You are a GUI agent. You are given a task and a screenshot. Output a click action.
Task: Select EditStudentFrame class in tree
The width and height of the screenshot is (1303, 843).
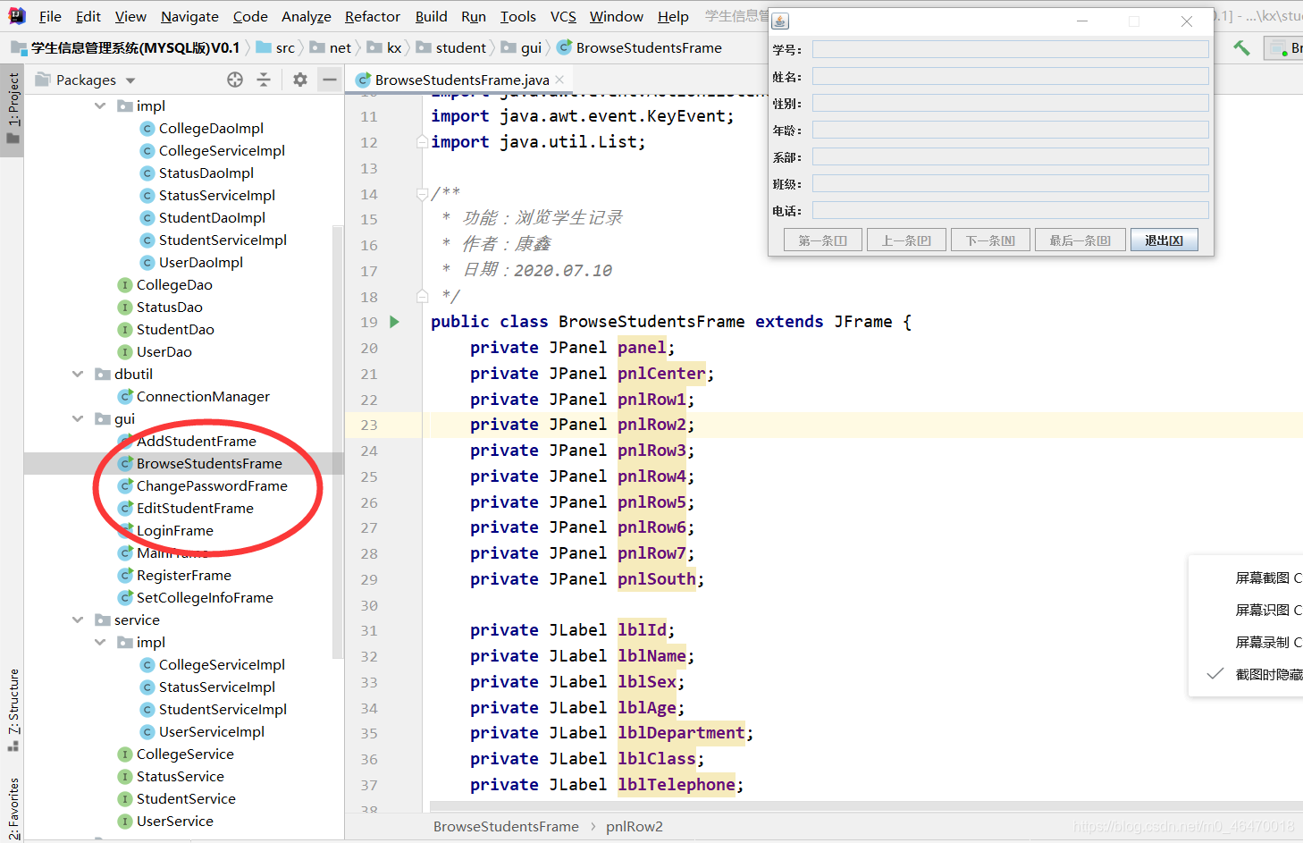pyautogui.click(x=195, y=508)
